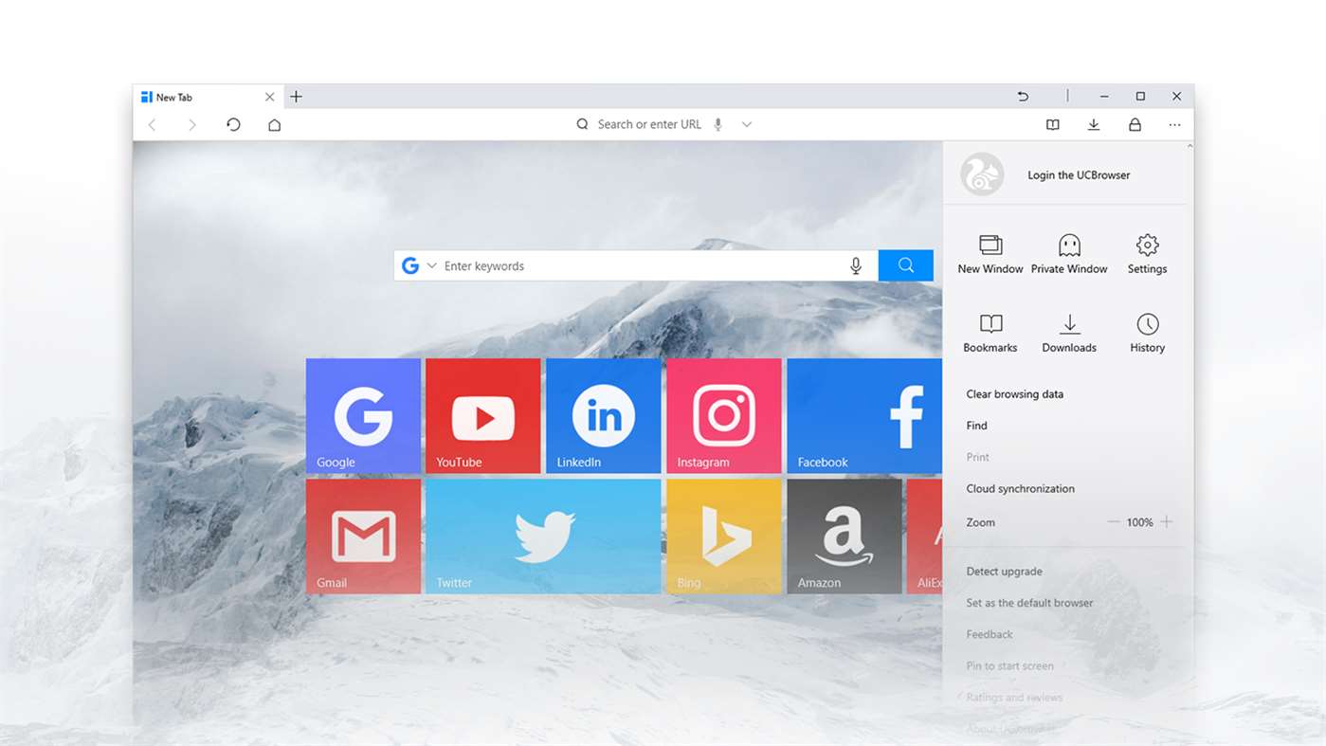
Task: Open the LinkedIn speed dial tile
Action: (x=604, y=415)
